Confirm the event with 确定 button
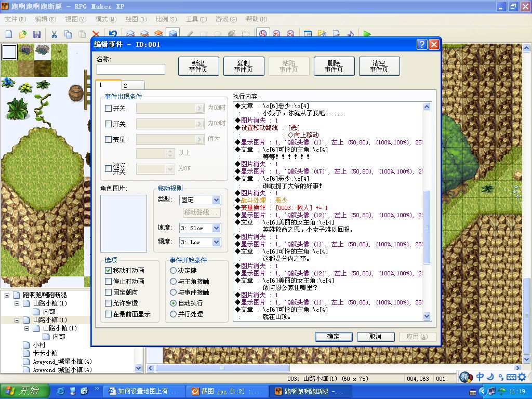Screen dimensions: 532x399 click(x=334, y=337)
